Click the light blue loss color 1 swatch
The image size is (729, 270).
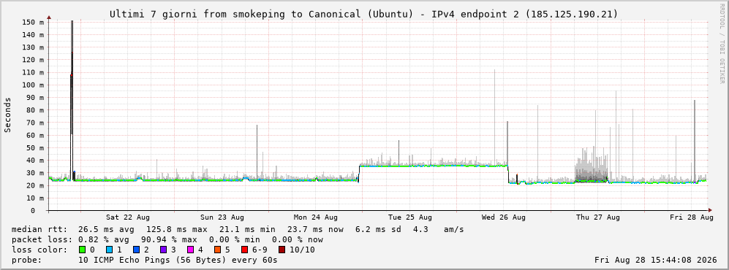[x=110, y=250]
